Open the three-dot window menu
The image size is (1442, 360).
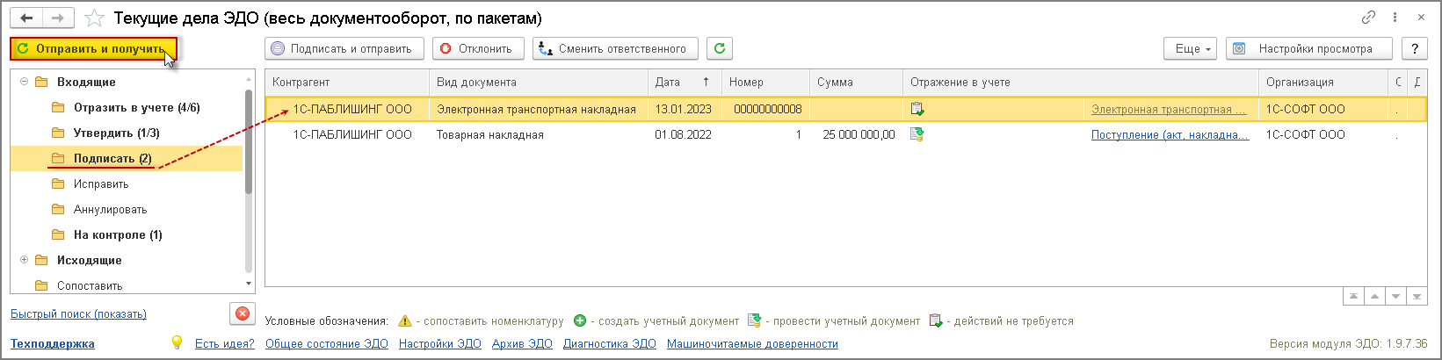(1395, 18)
